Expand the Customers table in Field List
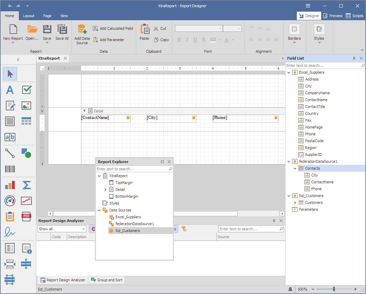Image resolution: width=366 pixels, height=294 pixels. (295, 203)
